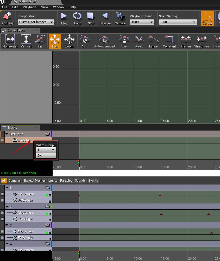220x261 pixels.
Task: Open the Interpolation CurveAutoClamped dropdown
Action: [36, 22]
